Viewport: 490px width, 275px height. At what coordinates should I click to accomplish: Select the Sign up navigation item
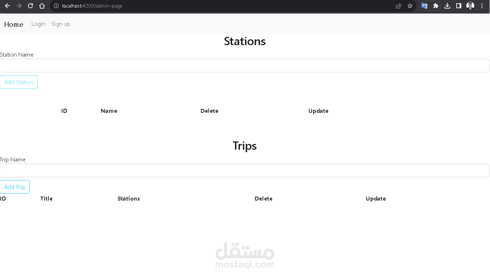(x=61, y=24)
